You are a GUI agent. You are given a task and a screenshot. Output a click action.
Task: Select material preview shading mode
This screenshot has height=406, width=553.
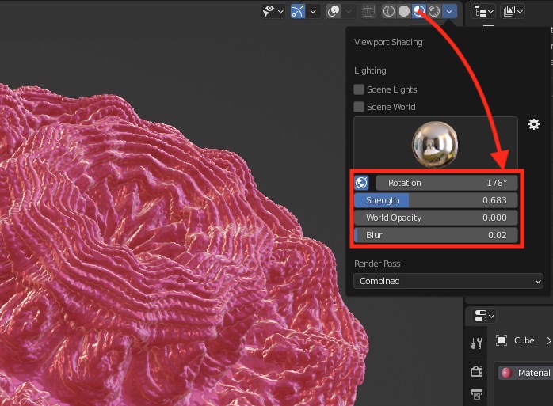418,11
